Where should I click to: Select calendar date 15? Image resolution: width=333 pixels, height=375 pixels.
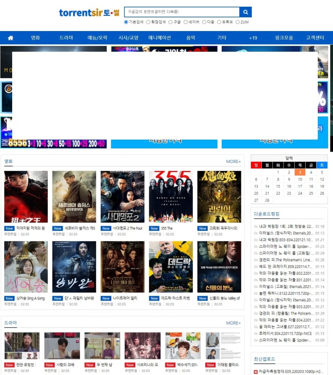click(278, 186)
